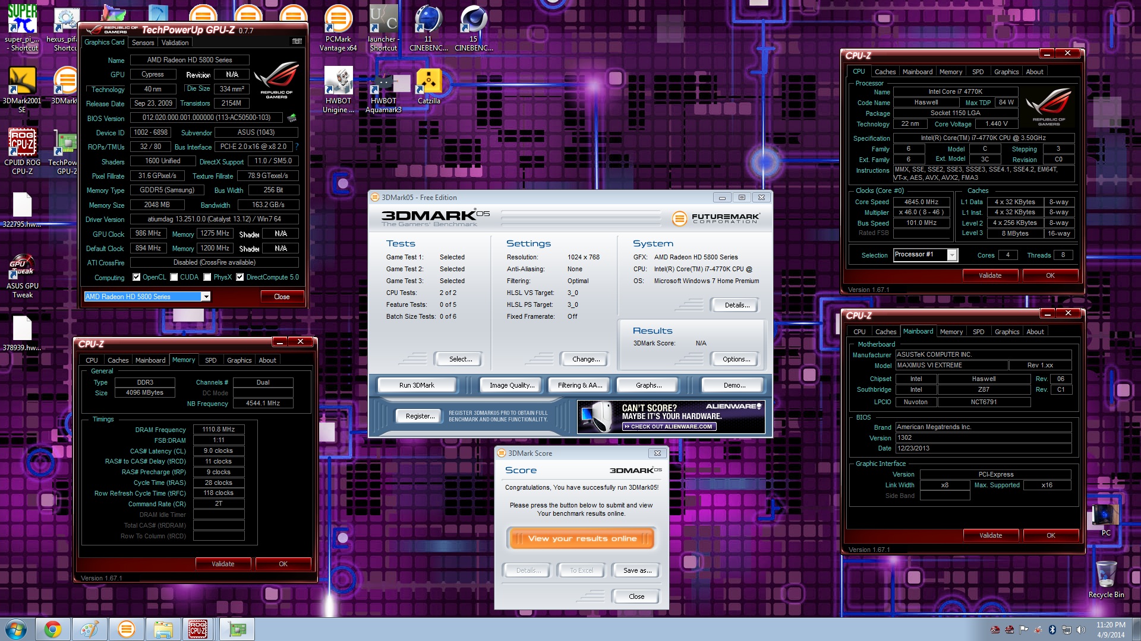This screenshot has width=1141, height=641.
Task: Click the GPU-Z Name field value
Action: 190,60
